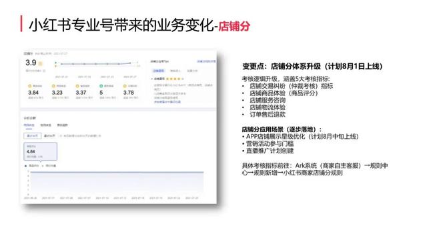This screenshot has height=240, width=427.
Task: Click the yellow icon above the 3.84 score
Action: 29,86
